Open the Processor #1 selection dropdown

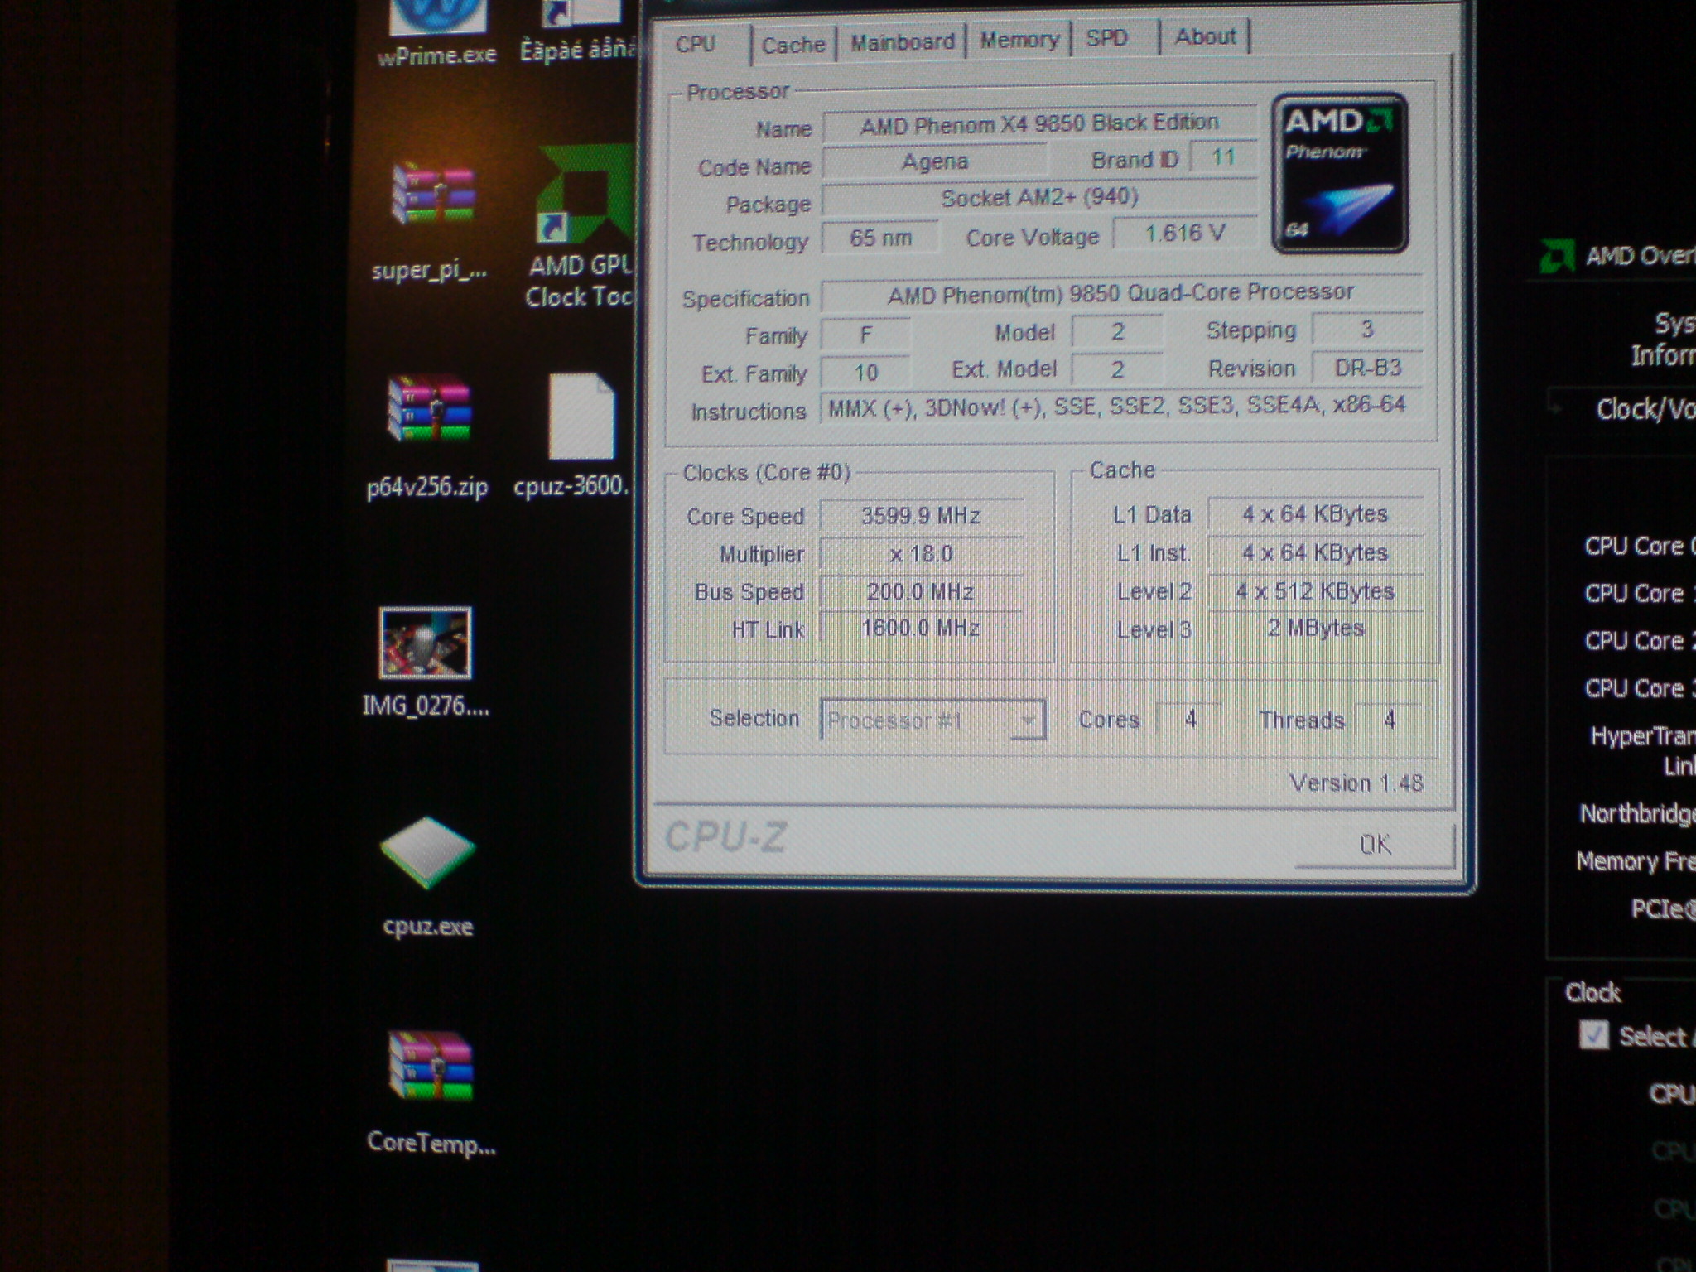tap(932, 720)
